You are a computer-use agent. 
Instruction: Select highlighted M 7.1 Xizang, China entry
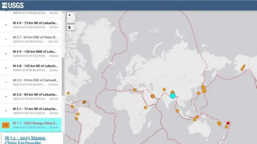31,125
